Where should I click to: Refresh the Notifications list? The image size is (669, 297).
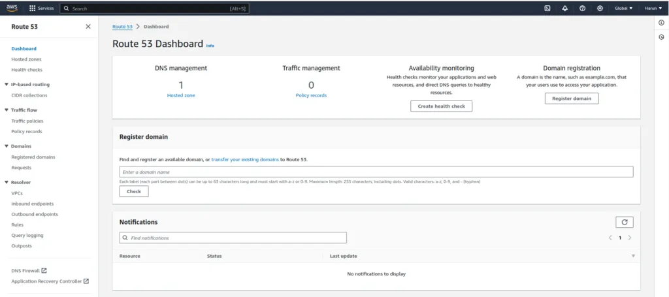coord(624,222)
